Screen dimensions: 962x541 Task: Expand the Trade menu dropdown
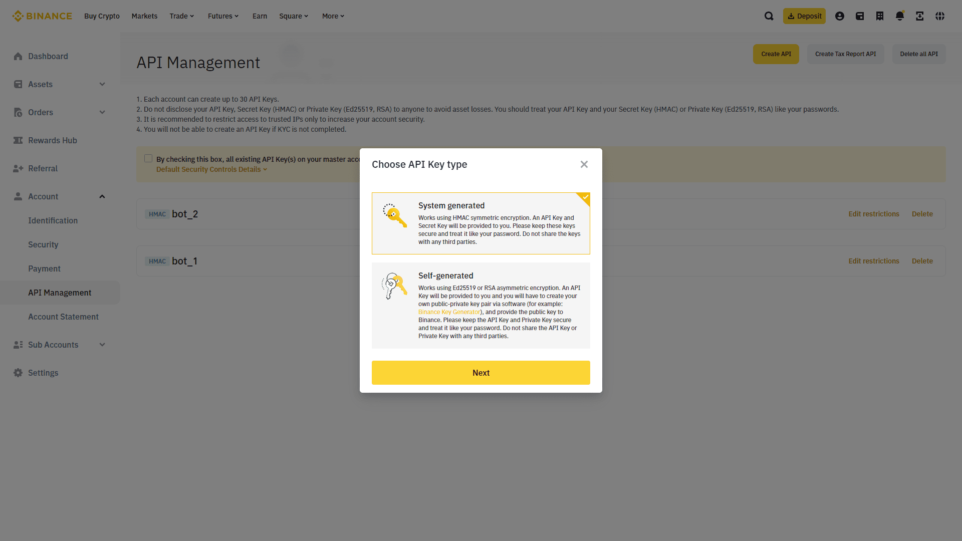pyautogui.click(x=181, y=16)
